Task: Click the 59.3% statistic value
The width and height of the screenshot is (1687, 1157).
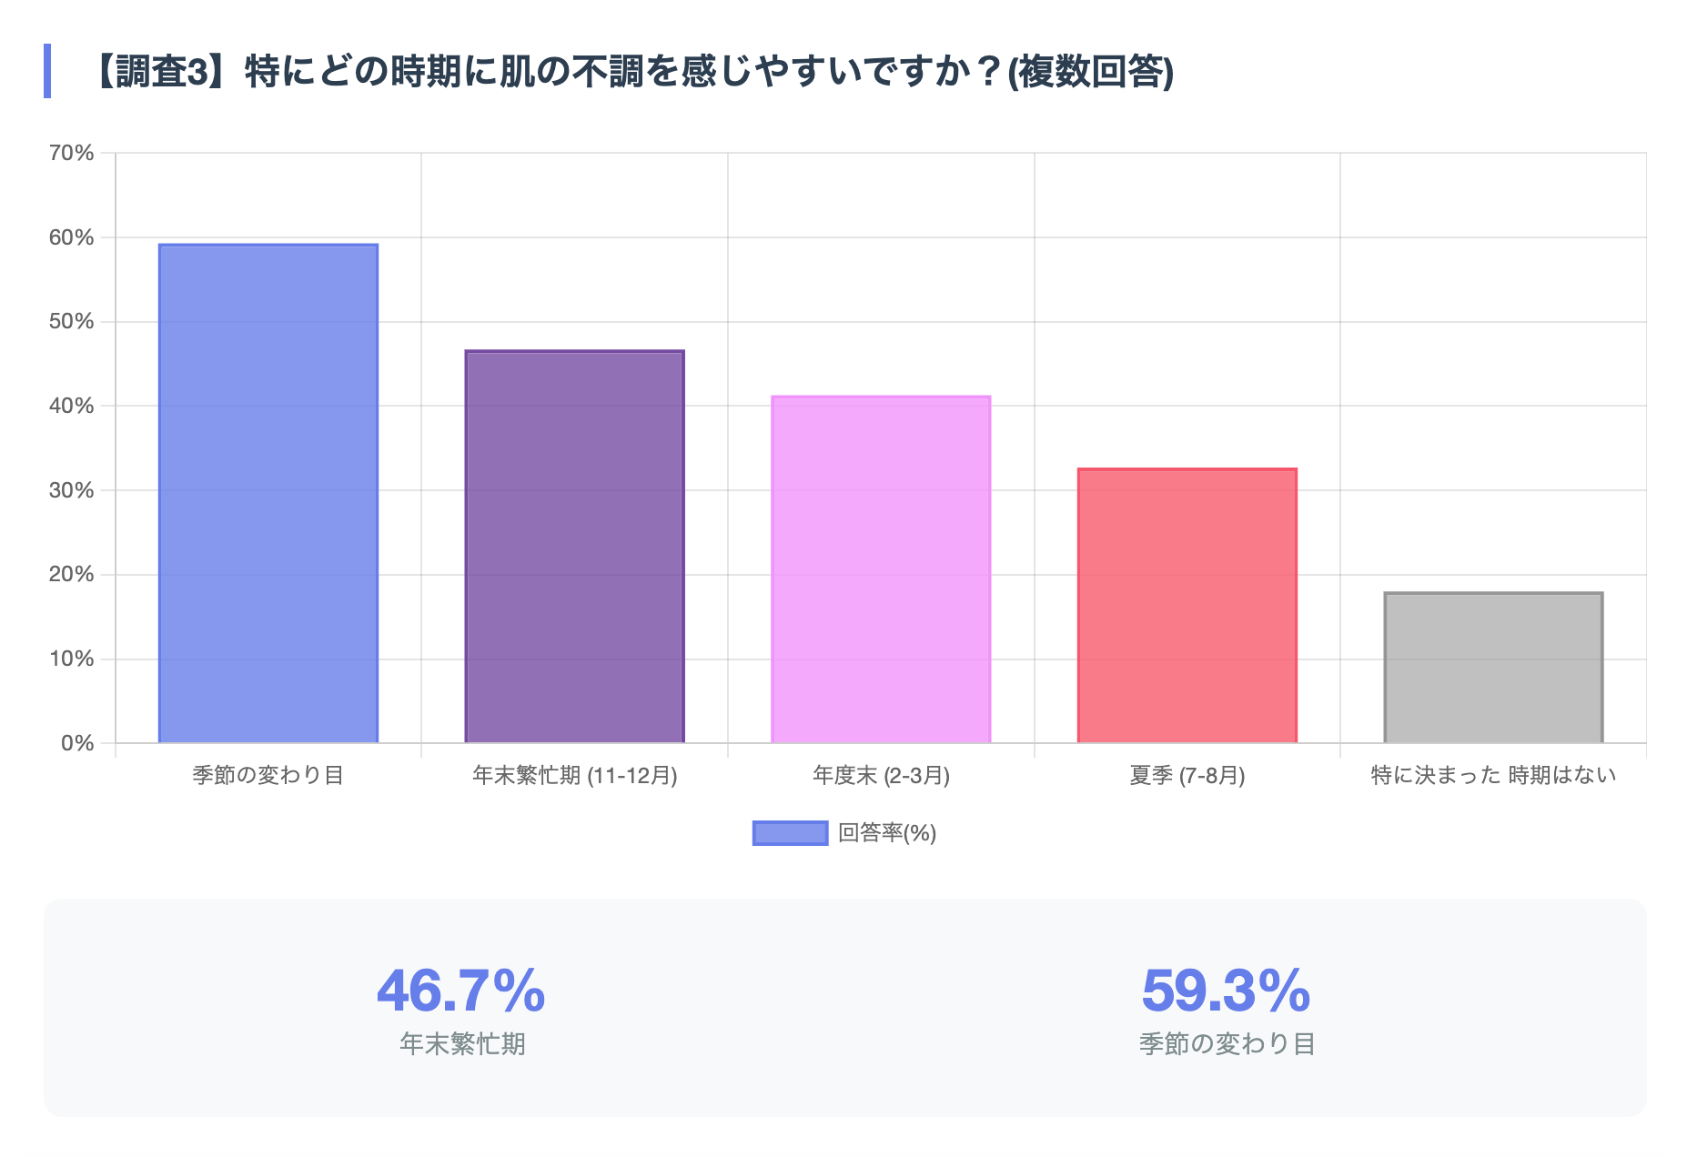Action: click(x=1226, y=991)
